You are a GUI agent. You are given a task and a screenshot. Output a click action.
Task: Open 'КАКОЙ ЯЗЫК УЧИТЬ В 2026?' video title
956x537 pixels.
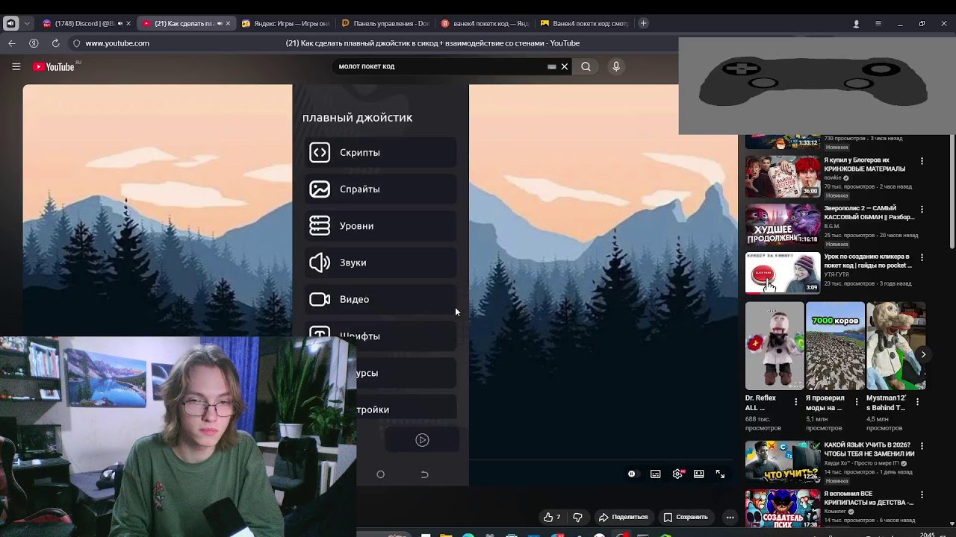(869, 449)
